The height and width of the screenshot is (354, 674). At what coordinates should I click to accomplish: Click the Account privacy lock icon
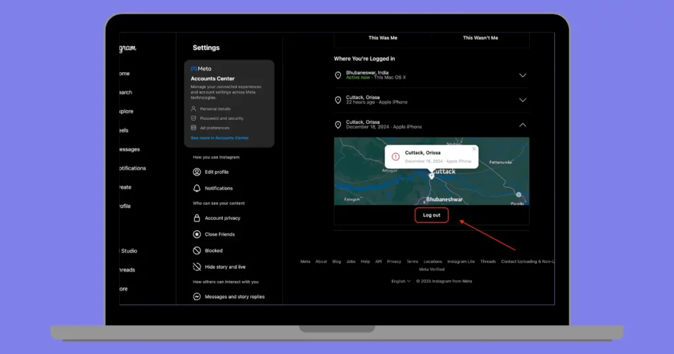click(197, 218)
